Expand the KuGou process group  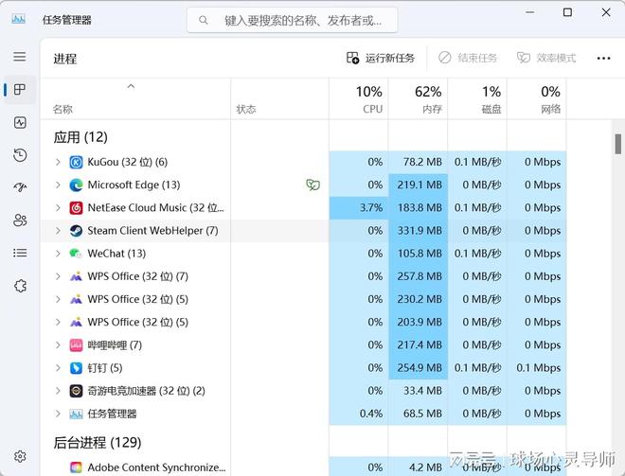[58, 162]
